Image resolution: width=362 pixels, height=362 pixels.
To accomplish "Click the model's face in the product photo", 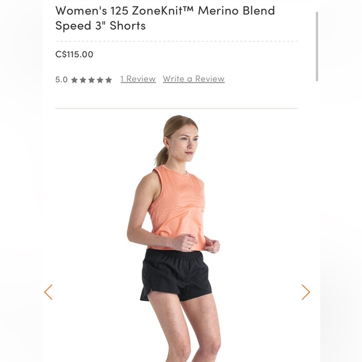I will (x=186, y=143).
